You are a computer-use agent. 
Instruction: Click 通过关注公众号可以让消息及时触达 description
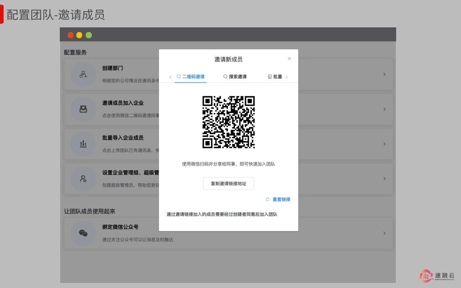tap(138, 239)
